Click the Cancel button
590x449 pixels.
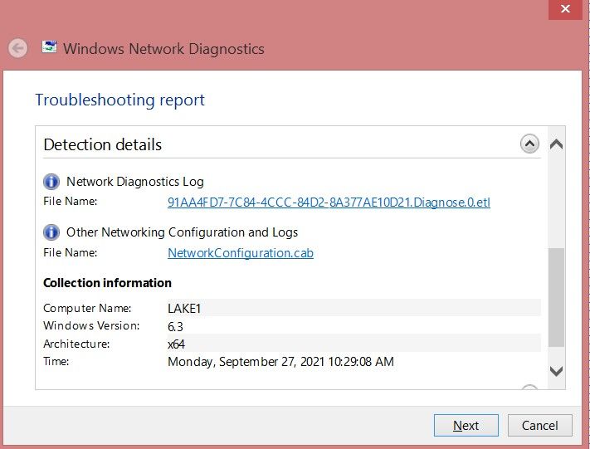point(540,425)
